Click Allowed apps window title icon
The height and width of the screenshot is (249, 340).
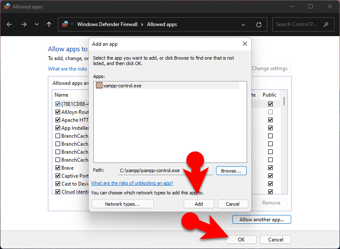[7, 6]
